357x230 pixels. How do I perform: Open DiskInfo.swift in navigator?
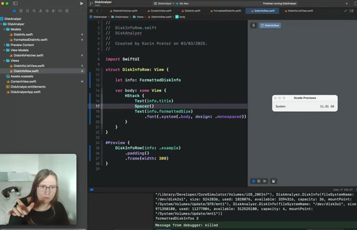(x=21, y=34)
